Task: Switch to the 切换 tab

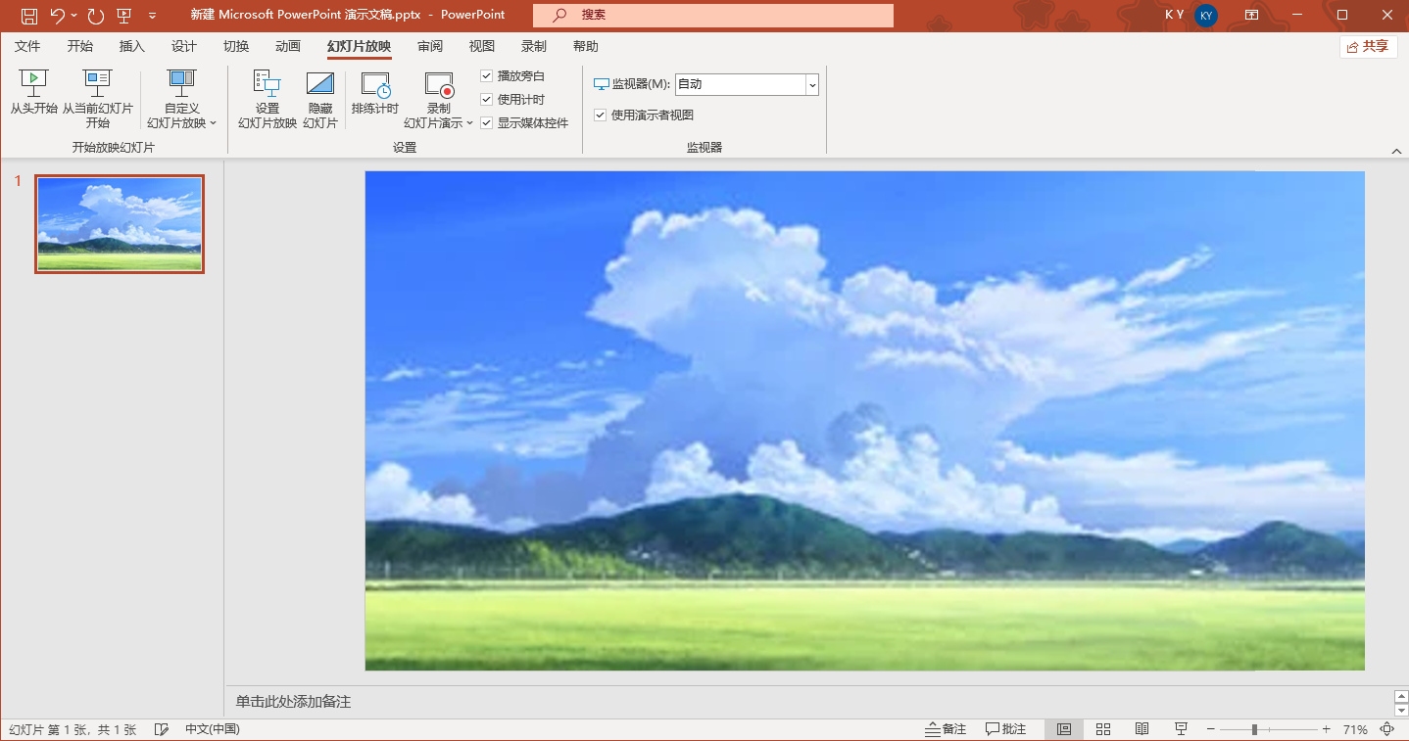Action: [236, 46]
